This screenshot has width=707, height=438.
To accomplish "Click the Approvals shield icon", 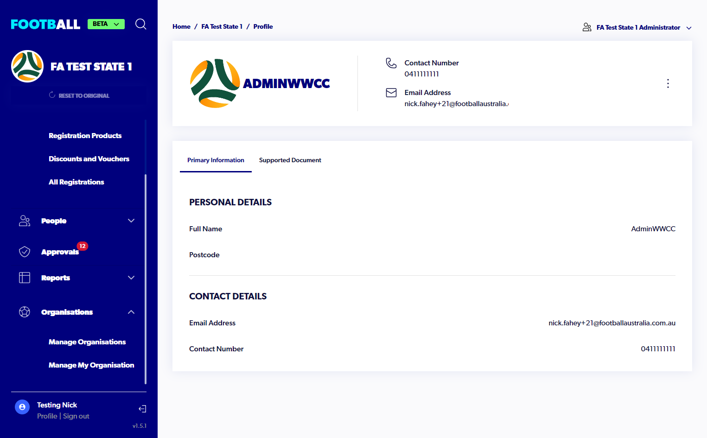I will pyautogui.click(x=25, y=252).
